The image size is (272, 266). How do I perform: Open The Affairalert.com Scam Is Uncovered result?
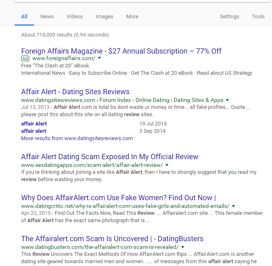112,238
